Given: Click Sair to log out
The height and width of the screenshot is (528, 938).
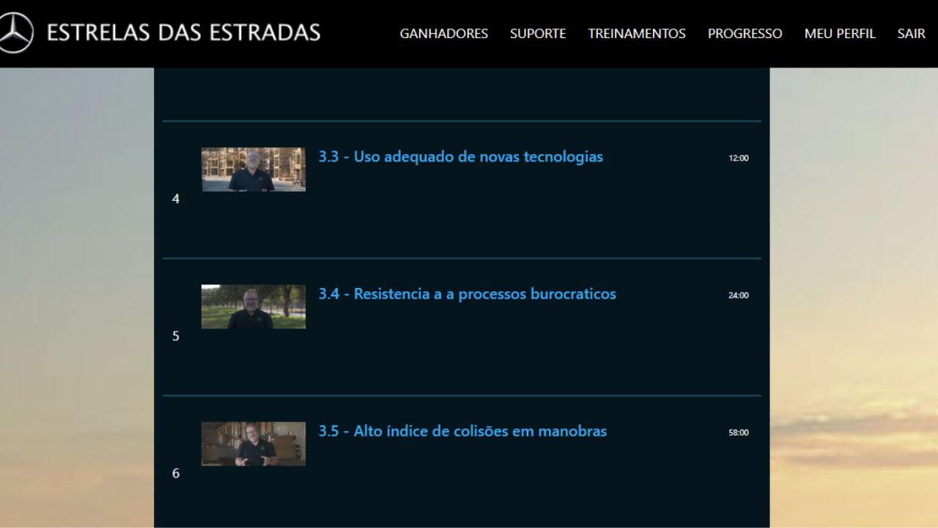Looking at the screenshot, I should pos(911,34).
